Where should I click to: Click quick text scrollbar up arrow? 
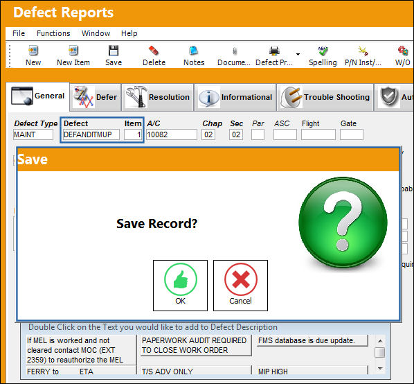click(380, 340)
